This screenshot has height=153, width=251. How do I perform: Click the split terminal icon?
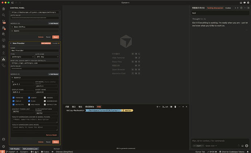[x=171, y=107]
